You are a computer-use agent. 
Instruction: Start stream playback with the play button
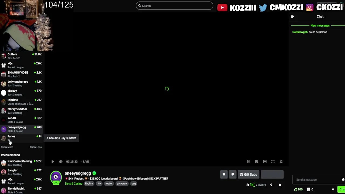[x=53, y=162]
